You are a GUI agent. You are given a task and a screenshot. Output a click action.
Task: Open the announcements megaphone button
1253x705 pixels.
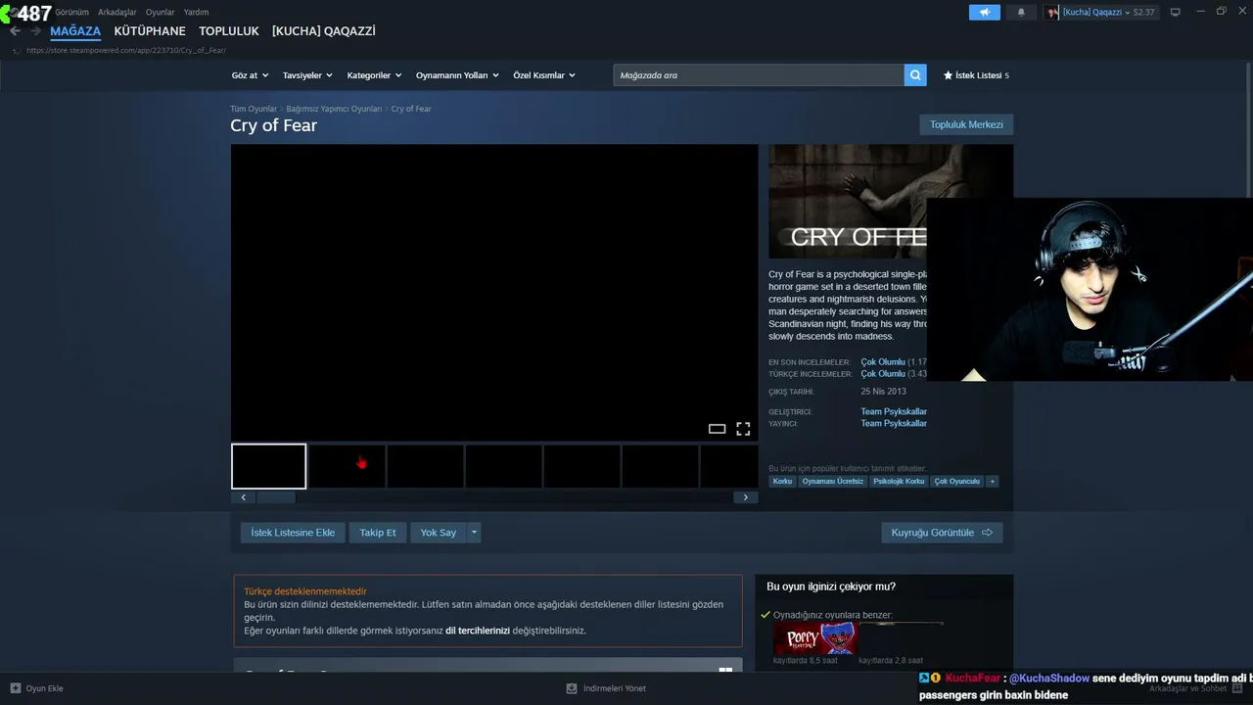tap(985, 12)
